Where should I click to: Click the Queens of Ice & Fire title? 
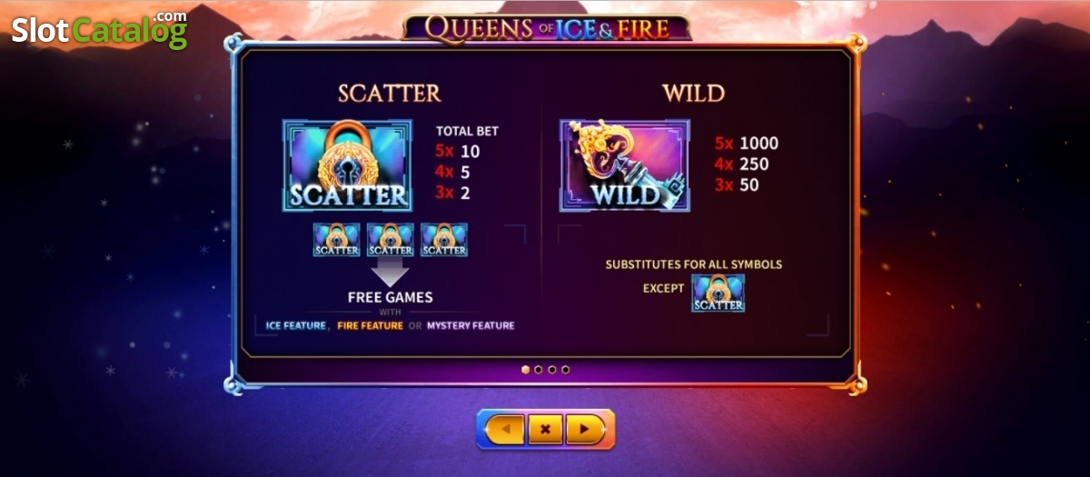coord(547,27)
